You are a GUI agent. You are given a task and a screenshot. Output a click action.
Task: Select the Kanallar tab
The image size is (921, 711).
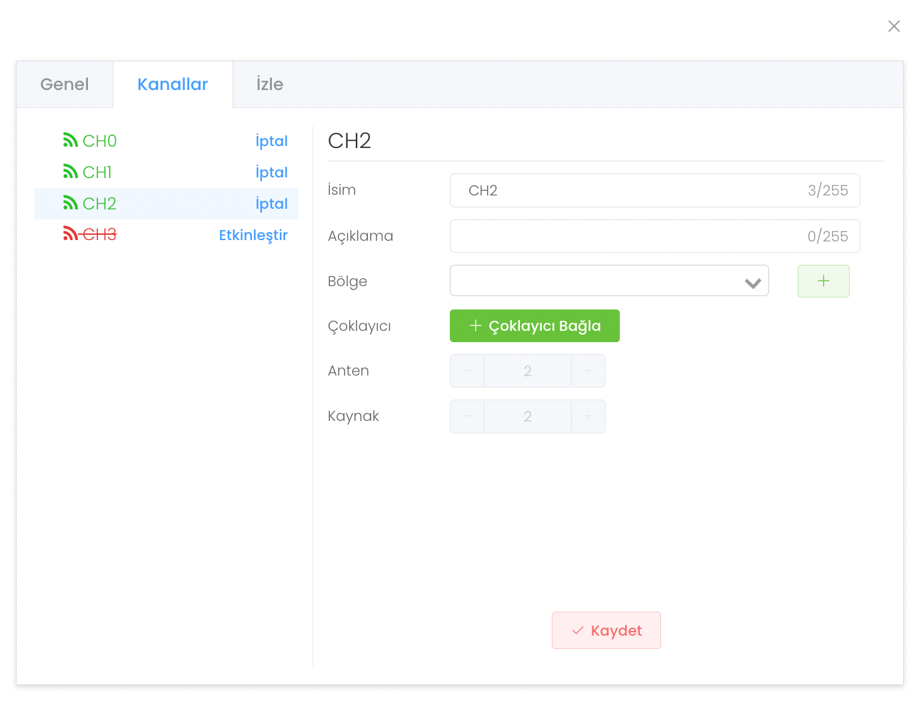(x=173, y=84)
